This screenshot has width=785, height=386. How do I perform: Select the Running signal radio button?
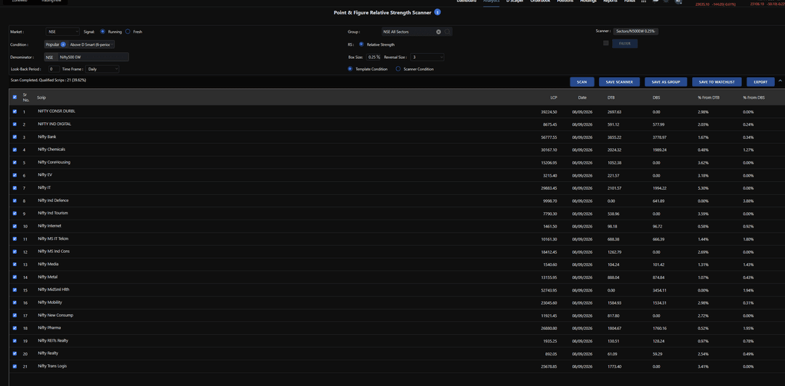click(102, 31)
